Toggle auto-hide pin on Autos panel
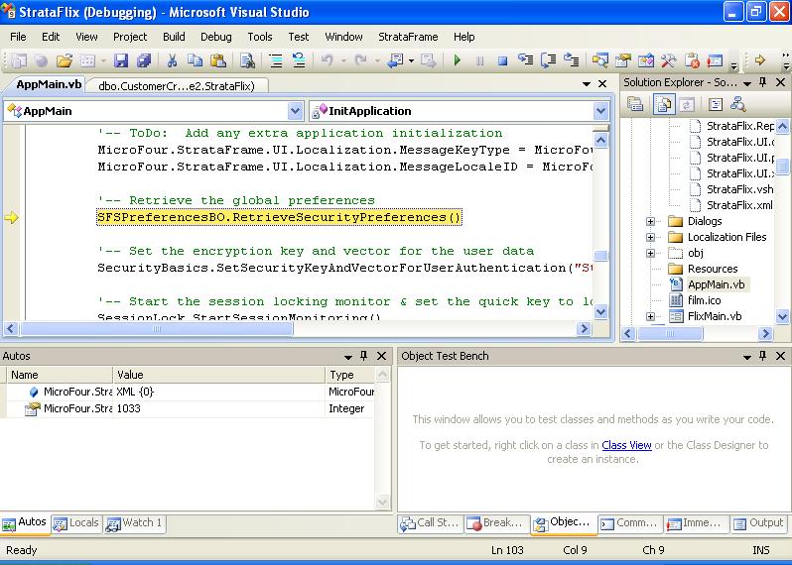This screenshot has width=792, height=565. coord(364,356)
